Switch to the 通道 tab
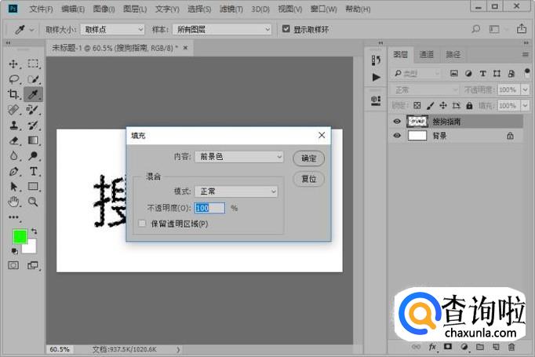Viewport: 535px width, 357px height. pyautogui.click(x=426, y=54)
